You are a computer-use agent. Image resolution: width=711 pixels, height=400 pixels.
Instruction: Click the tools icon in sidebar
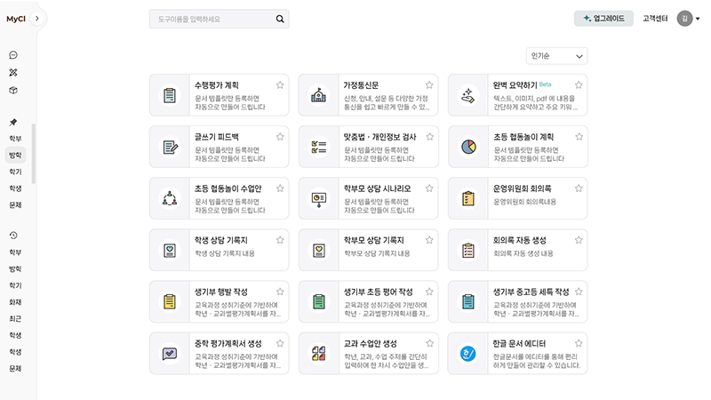tap(13, 73)
